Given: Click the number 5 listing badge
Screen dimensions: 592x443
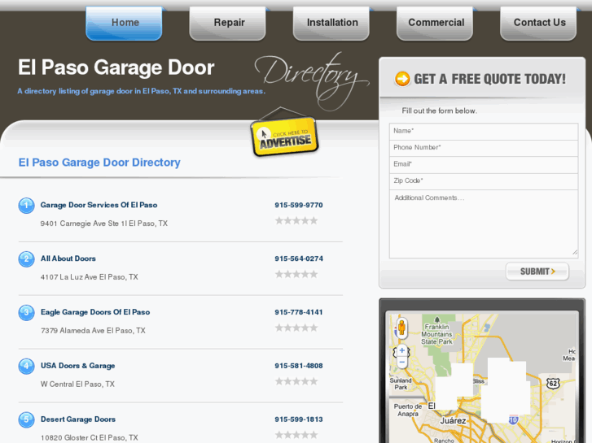Looking at the screenshot, I should click(x=26, y=419).
